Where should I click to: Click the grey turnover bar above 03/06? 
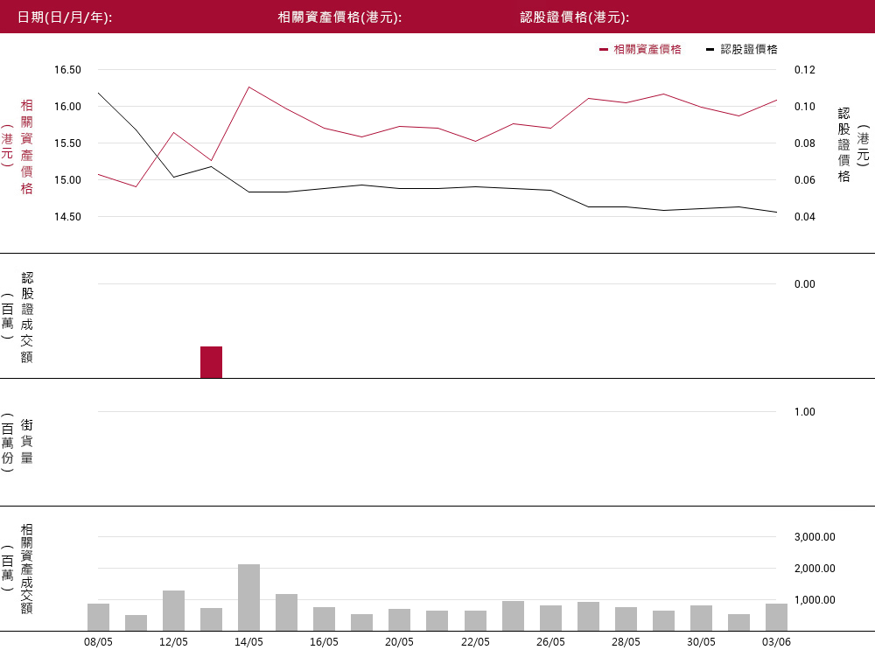point(776,617)
